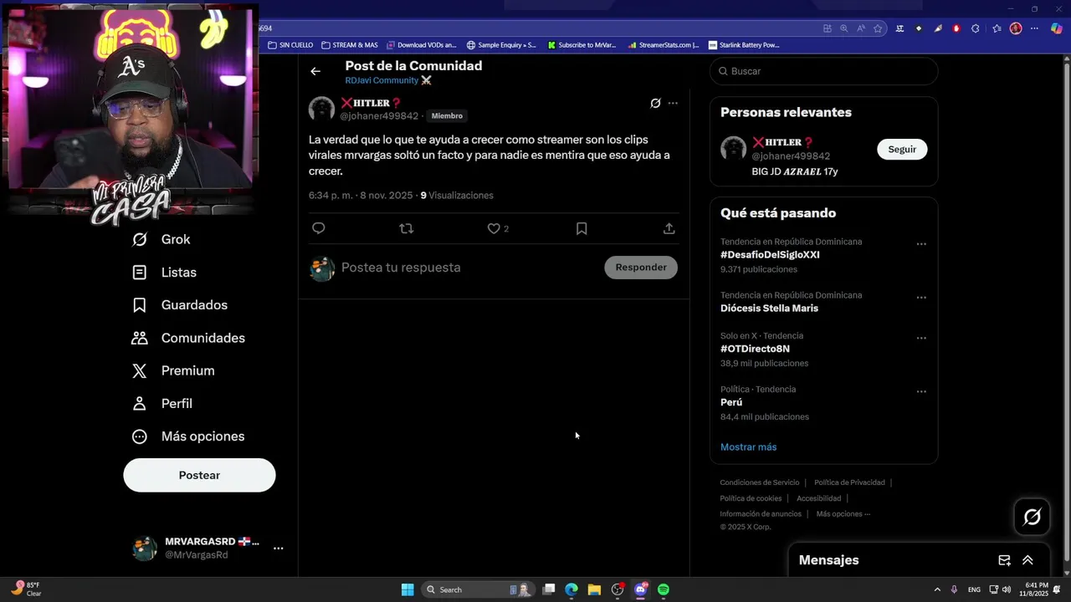Click zoom magnifier icon in address bar

[843, 28]
